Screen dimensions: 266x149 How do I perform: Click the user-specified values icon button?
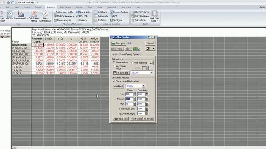pyautogui.click(x=151, y=63)
